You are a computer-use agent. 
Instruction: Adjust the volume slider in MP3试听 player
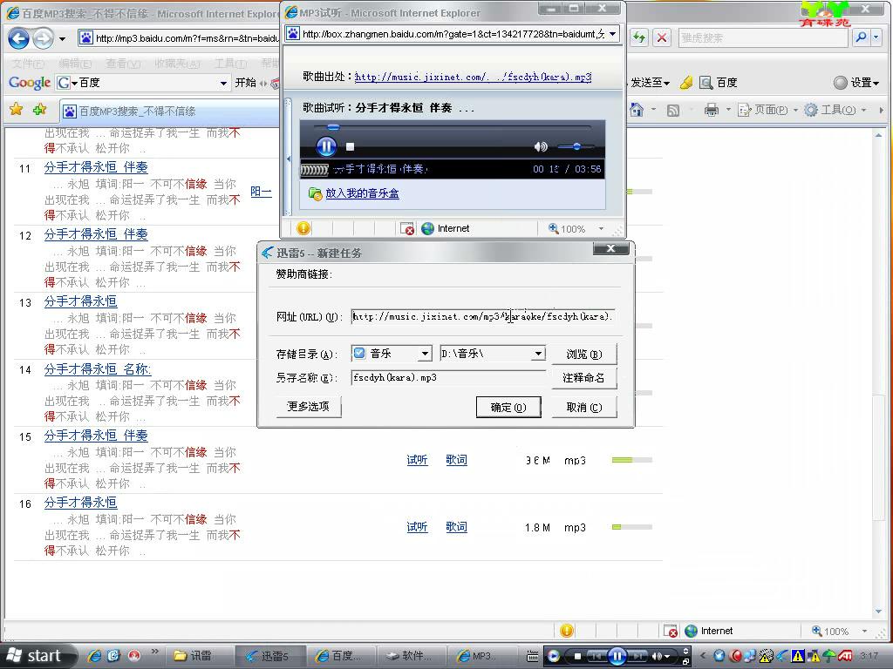(x=576, y=146)
